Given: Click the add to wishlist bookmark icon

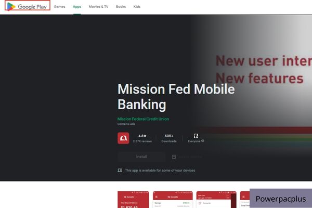Looking at the screenshot, I should pyautogui.click(x=174, y=157).
